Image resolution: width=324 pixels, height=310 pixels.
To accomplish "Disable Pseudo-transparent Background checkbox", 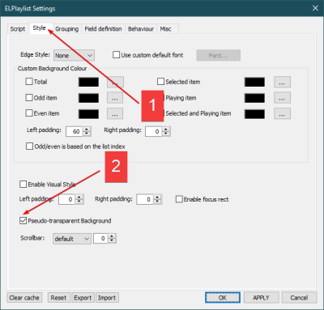I will point(23,221).
